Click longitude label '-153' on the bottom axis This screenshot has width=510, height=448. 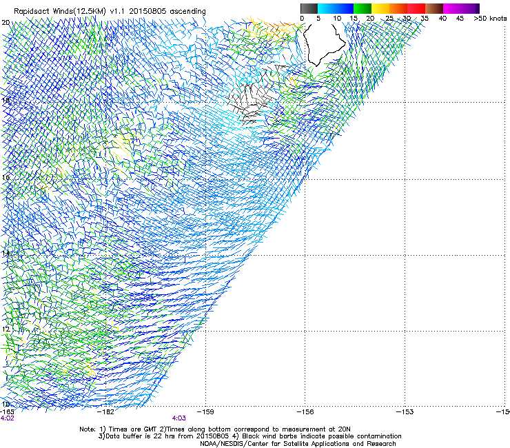[x=405, y=411]
